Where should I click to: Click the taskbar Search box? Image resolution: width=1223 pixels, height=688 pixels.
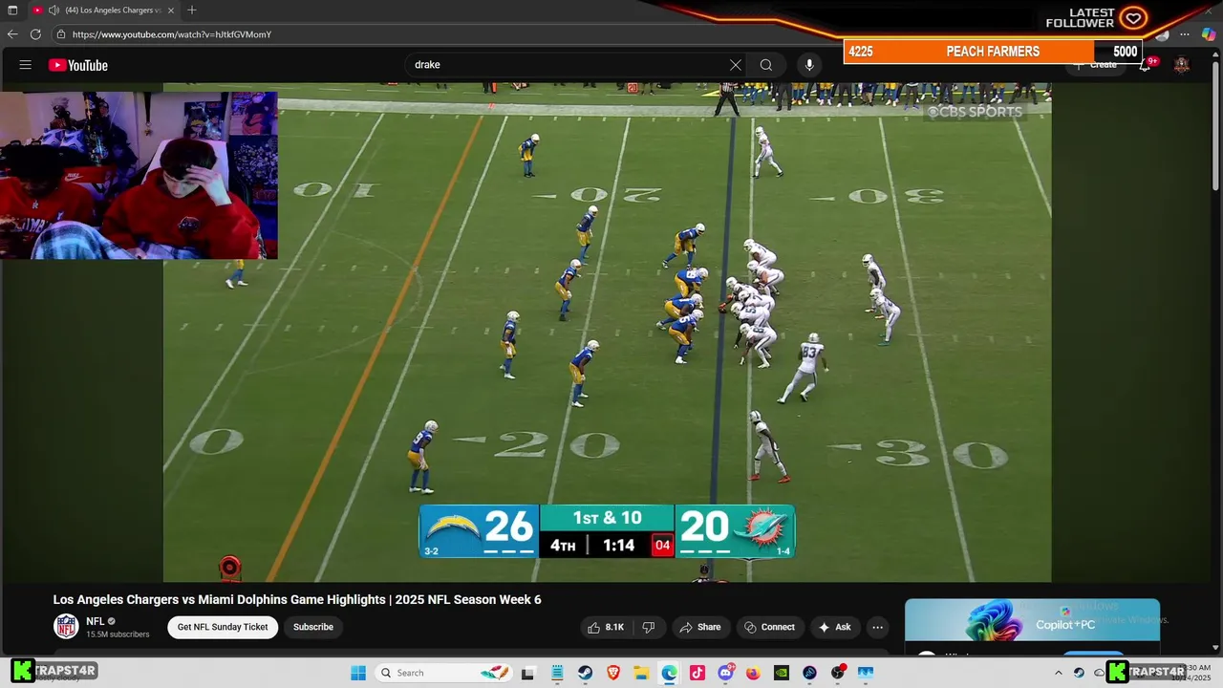444,673
